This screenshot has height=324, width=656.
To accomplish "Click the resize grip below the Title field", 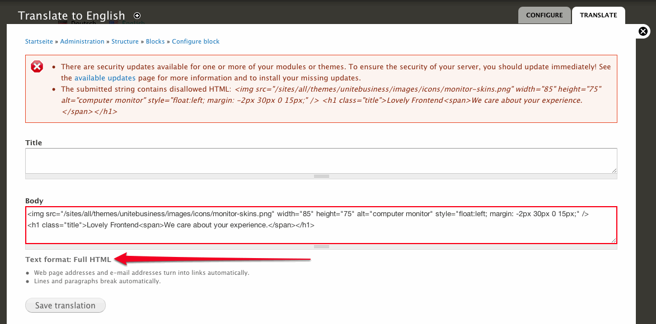I will tap(321, 175).
